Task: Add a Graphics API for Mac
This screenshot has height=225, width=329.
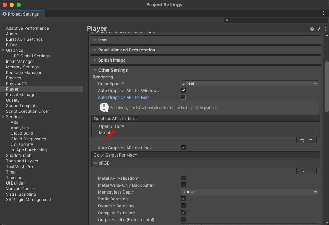Action: click(x=302, y=140)
